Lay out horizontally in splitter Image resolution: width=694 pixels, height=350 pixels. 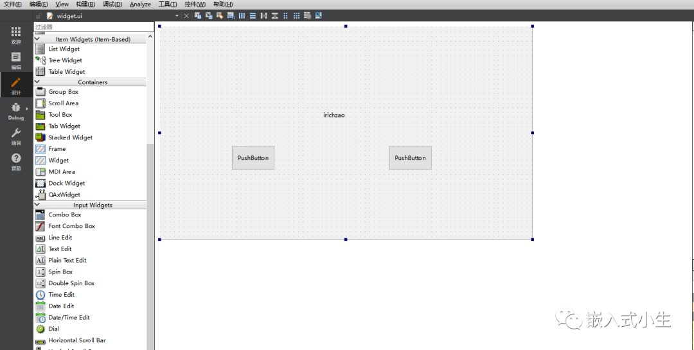click(264, 15)
